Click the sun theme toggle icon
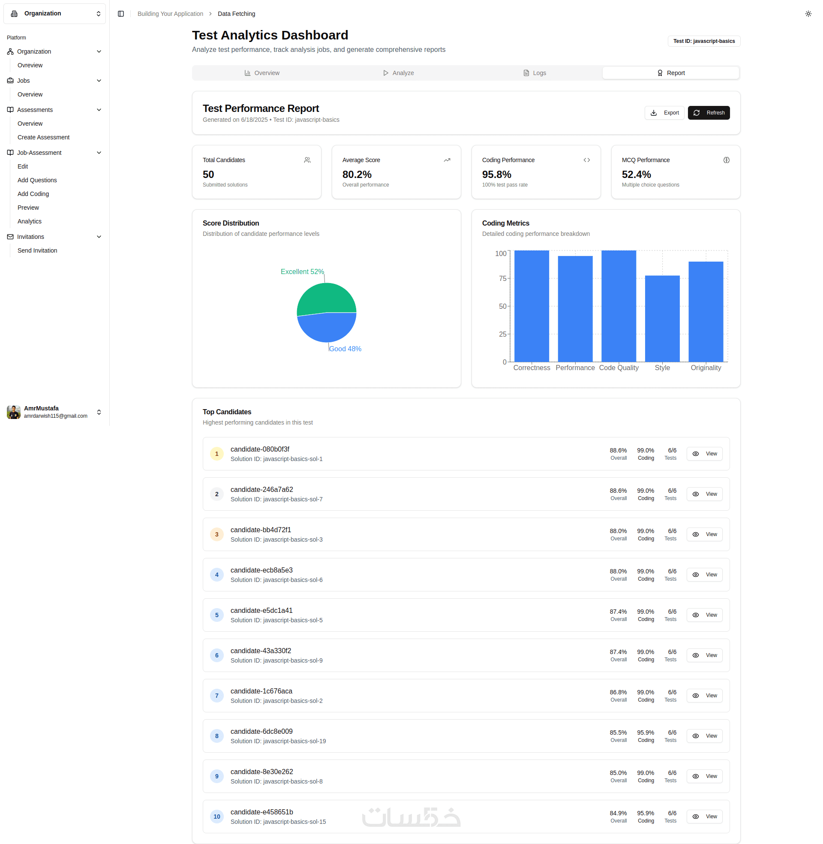The width and height of the screenshot is (823, 844). click(808, 14)
